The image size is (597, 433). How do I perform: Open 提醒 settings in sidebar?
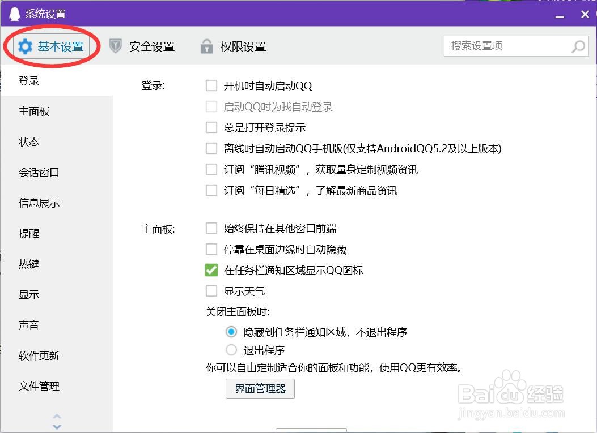pos(57,233)
